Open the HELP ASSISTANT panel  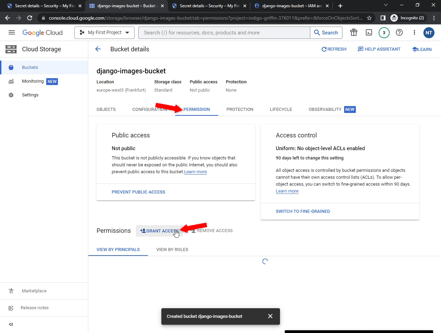tap(379, 49)
